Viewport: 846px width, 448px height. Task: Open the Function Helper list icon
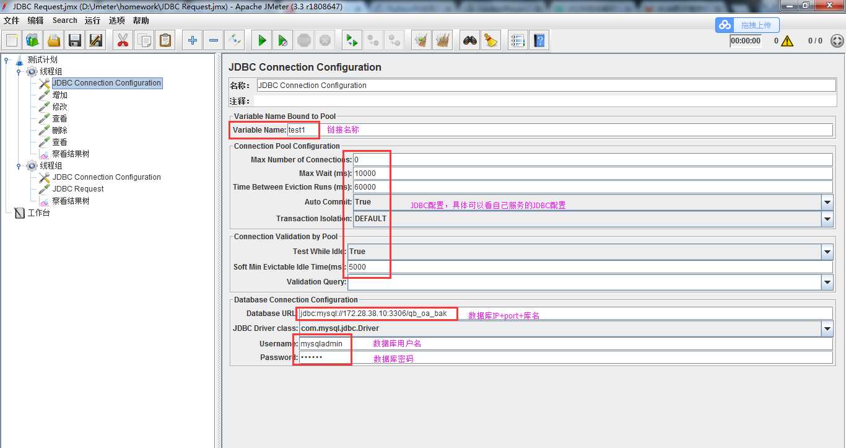pos(518,40)
